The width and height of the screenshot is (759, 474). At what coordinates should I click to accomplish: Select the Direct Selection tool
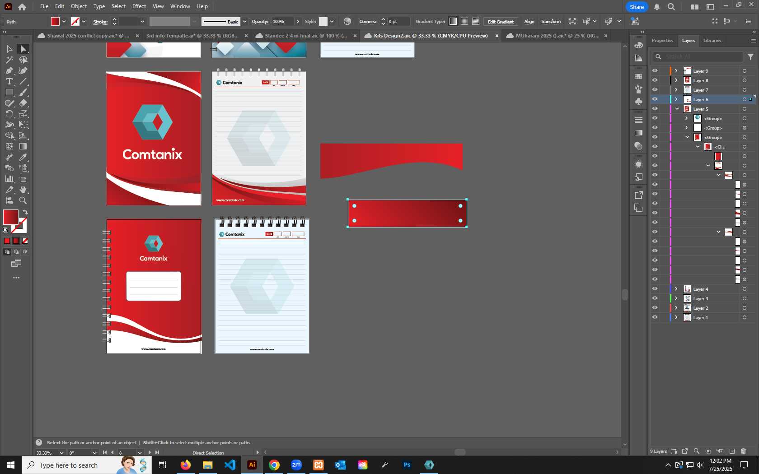(x=23, y=49)
